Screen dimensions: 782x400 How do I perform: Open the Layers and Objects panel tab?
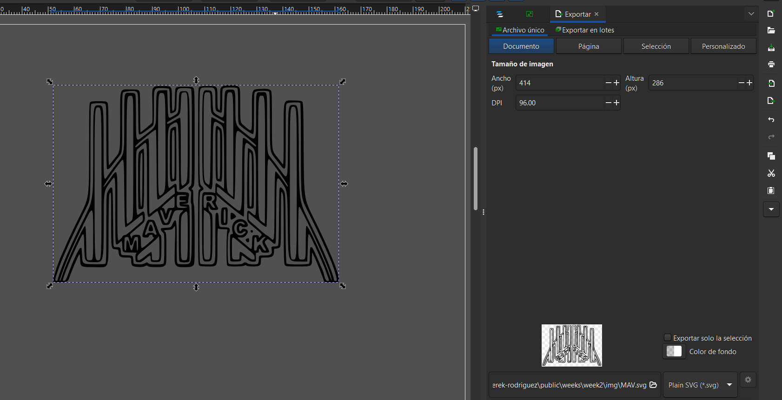pos(500,14)
